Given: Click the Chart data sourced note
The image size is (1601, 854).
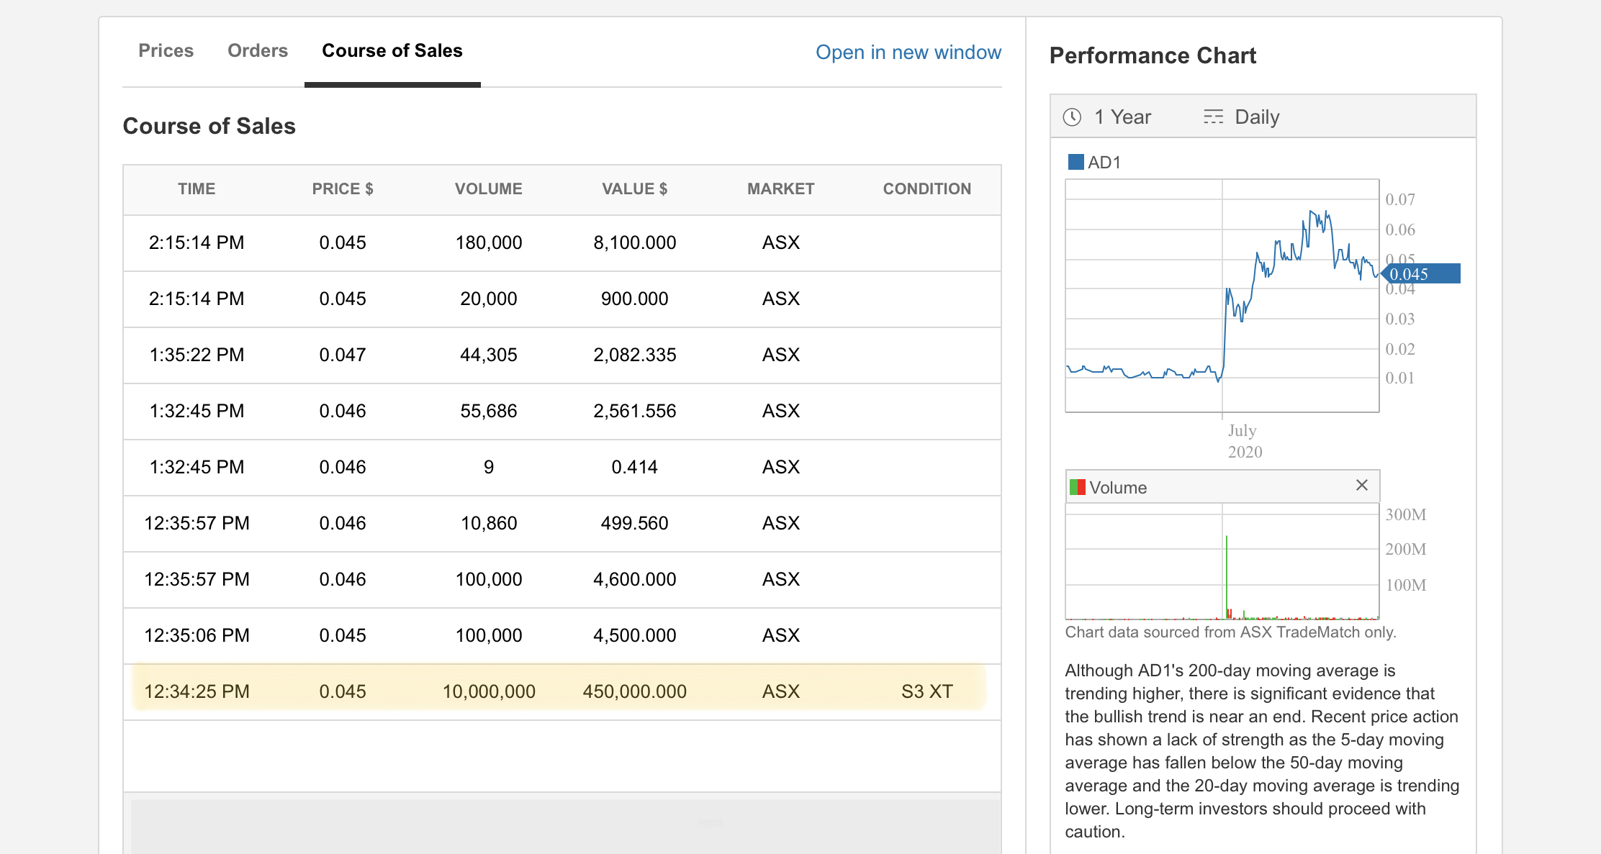Looking at the screenshot, I should [x=1230, y=632].
